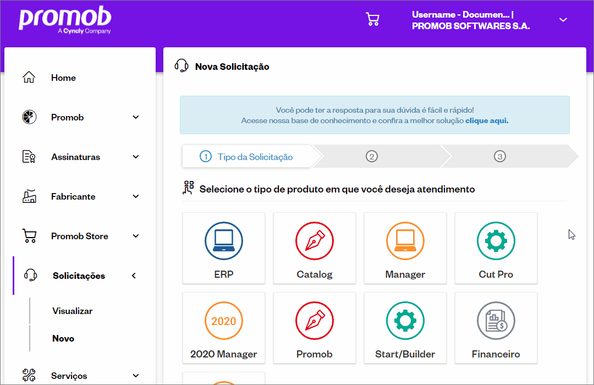Select the Promob red pen icon

pos(315,321)
